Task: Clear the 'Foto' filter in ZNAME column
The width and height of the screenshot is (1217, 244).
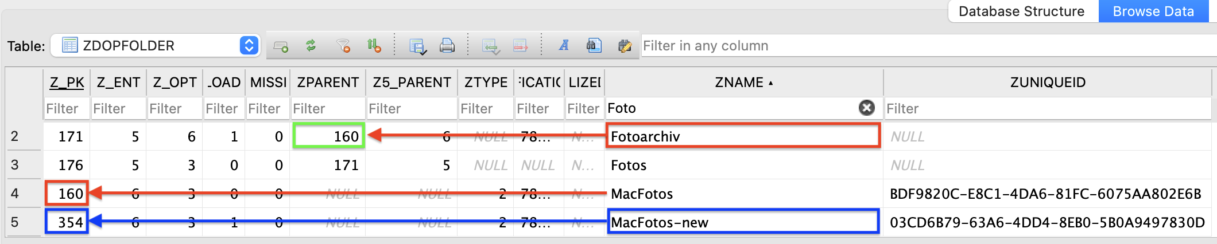Action: tap(866, 108)
